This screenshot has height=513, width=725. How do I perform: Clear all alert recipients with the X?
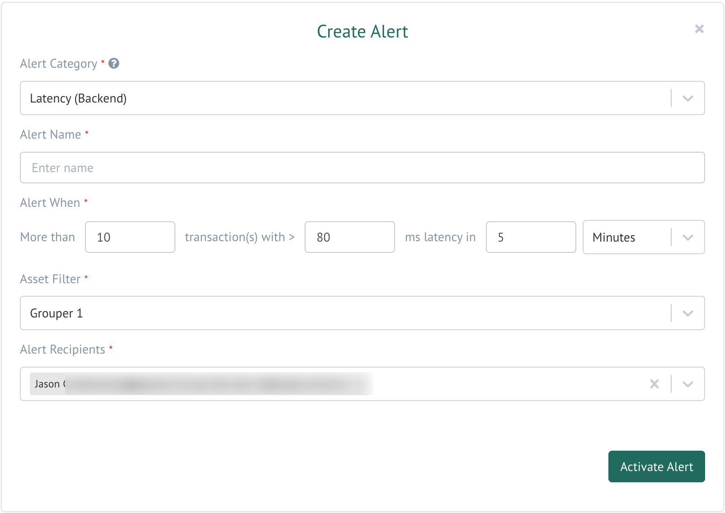[x=654, y=384]
